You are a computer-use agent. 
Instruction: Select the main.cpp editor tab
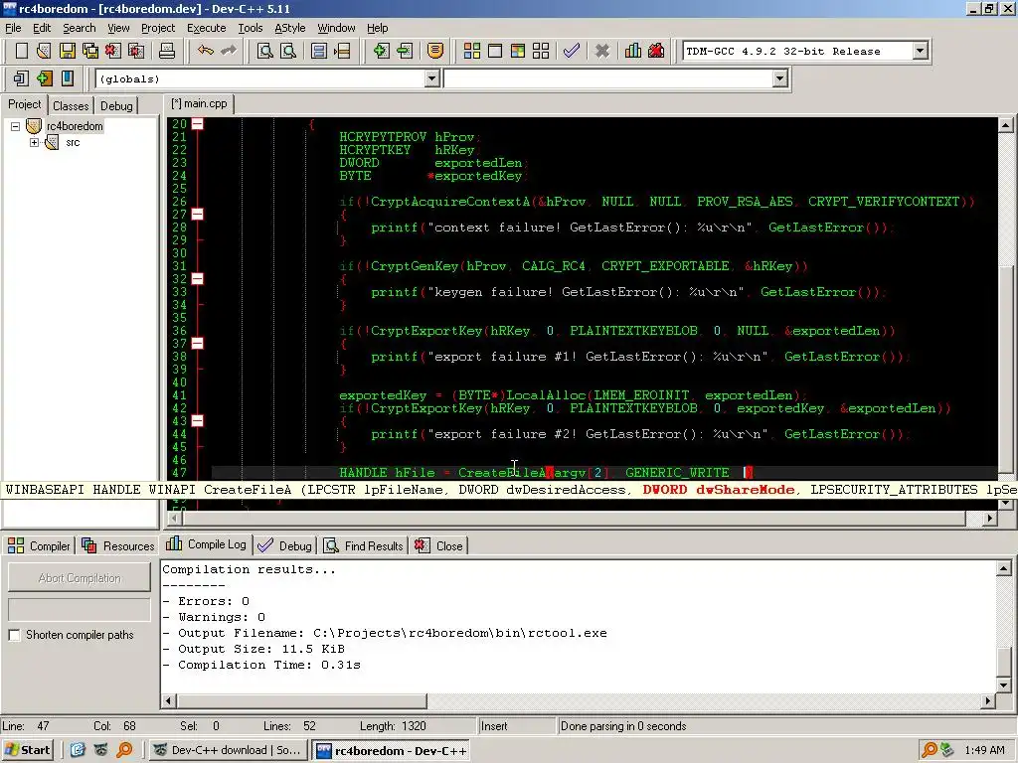(199, 103)
